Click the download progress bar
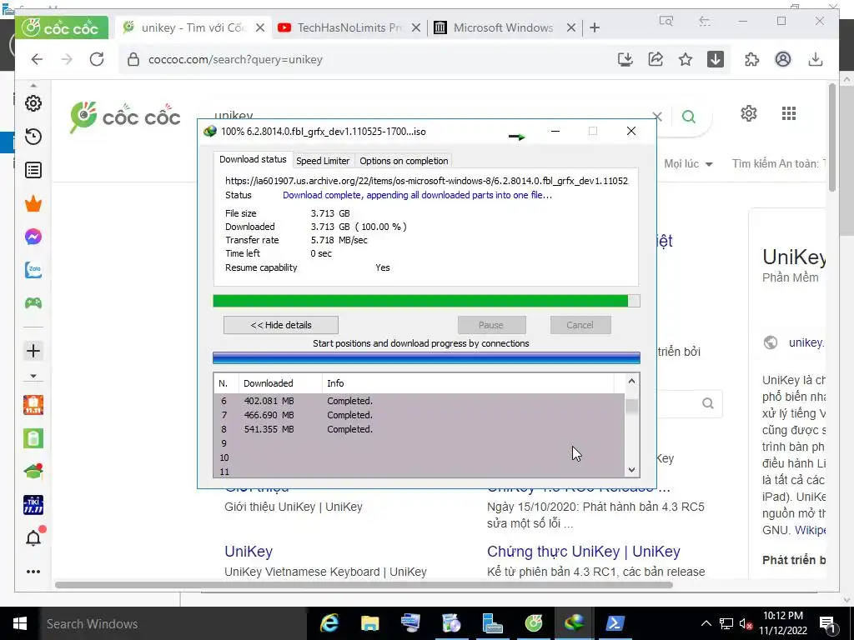The width and height of the screenshot is (854, 640). [426, 301]
